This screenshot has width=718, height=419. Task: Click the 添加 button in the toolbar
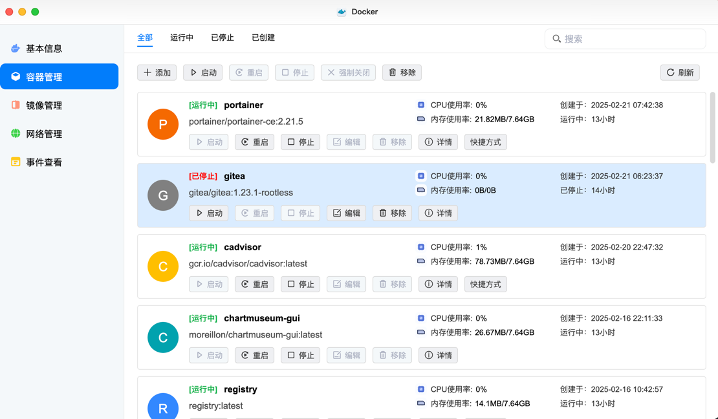pos(157,72)
